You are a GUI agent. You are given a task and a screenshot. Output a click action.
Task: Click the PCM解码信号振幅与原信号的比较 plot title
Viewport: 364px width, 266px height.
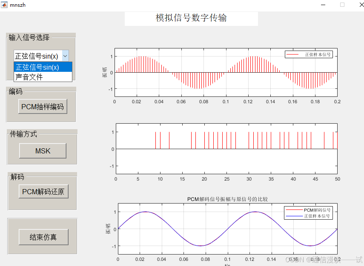coord(227,199)
